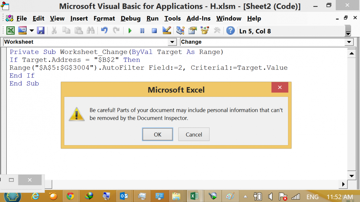Click the 11:52 AM system clock
The image size is (360, 202).
point(340,197)
